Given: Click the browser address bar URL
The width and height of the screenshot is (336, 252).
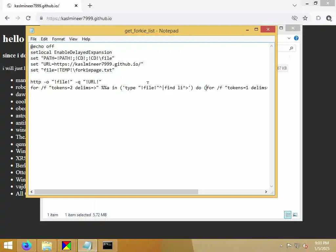Looking at the screenshot, I should 79,18.
